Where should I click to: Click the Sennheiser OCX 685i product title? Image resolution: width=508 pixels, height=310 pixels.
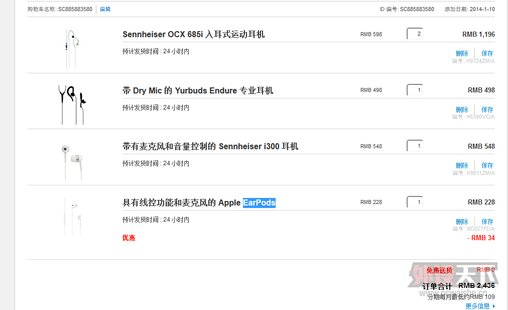pyautogui.click(x=193, y=34)
